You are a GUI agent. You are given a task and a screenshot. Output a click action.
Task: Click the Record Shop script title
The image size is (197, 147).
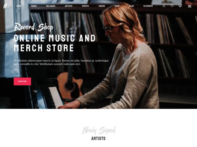point(33,27)
